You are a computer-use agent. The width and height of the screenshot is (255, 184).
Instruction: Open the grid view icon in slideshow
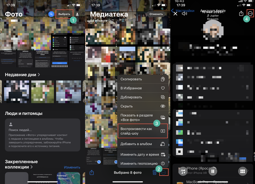(243, 171)
